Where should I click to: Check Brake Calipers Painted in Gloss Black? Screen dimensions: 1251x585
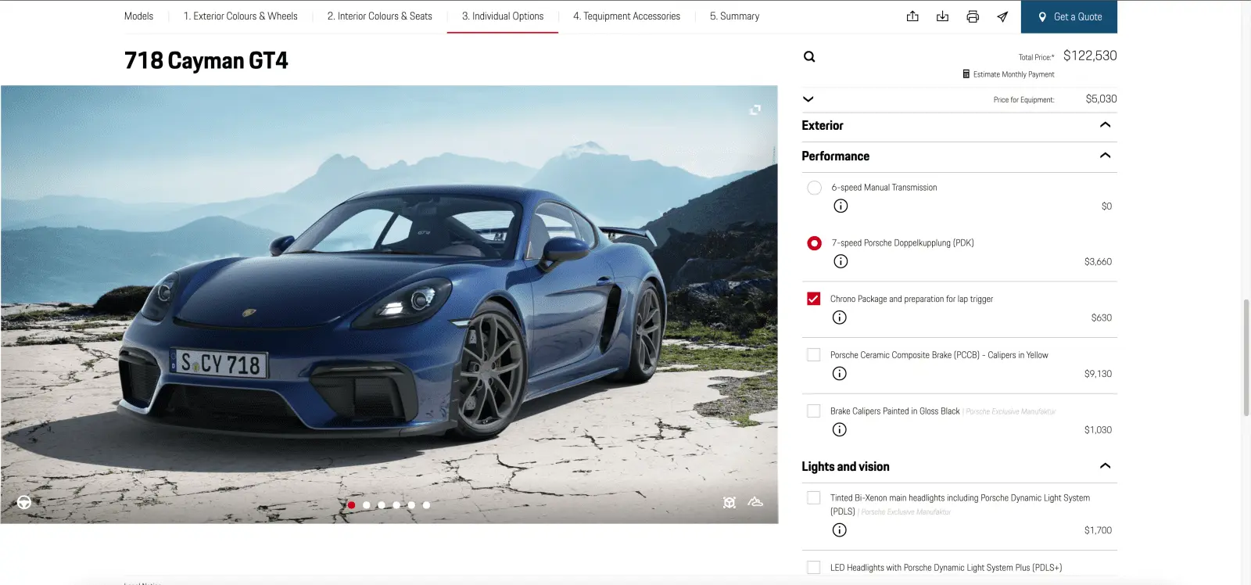(x=814, y=411)
